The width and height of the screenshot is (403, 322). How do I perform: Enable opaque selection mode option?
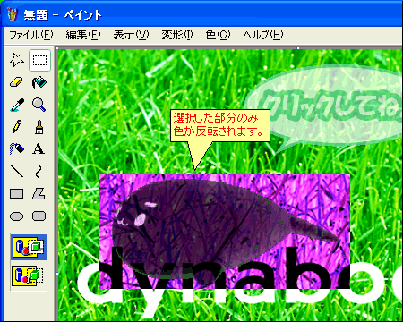tap(29, 247)
